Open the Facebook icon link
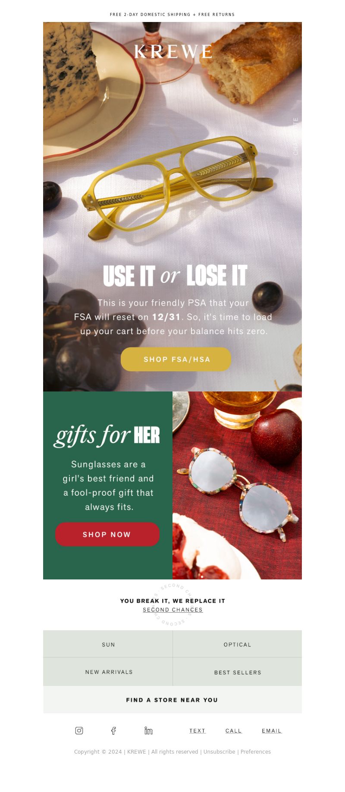345x792 pixels. (x=113, y=730)
